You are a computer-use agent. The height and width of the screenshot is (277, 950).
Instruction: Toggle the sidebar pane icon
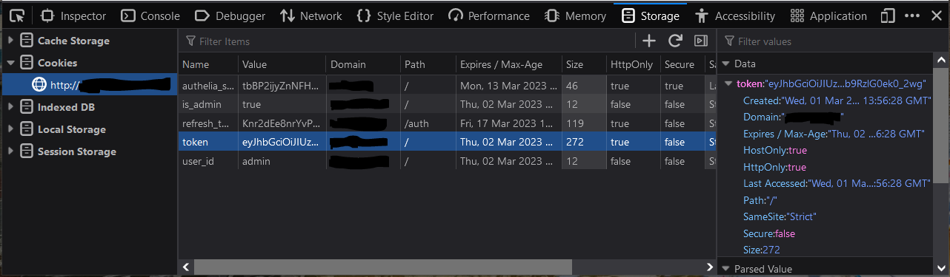click(x=701, y=41)
